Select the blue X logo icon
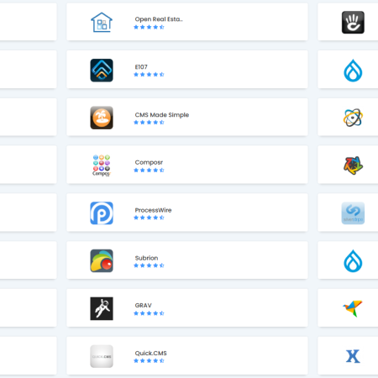The width and height of the screenshot is (378, 378). (353, 356)
